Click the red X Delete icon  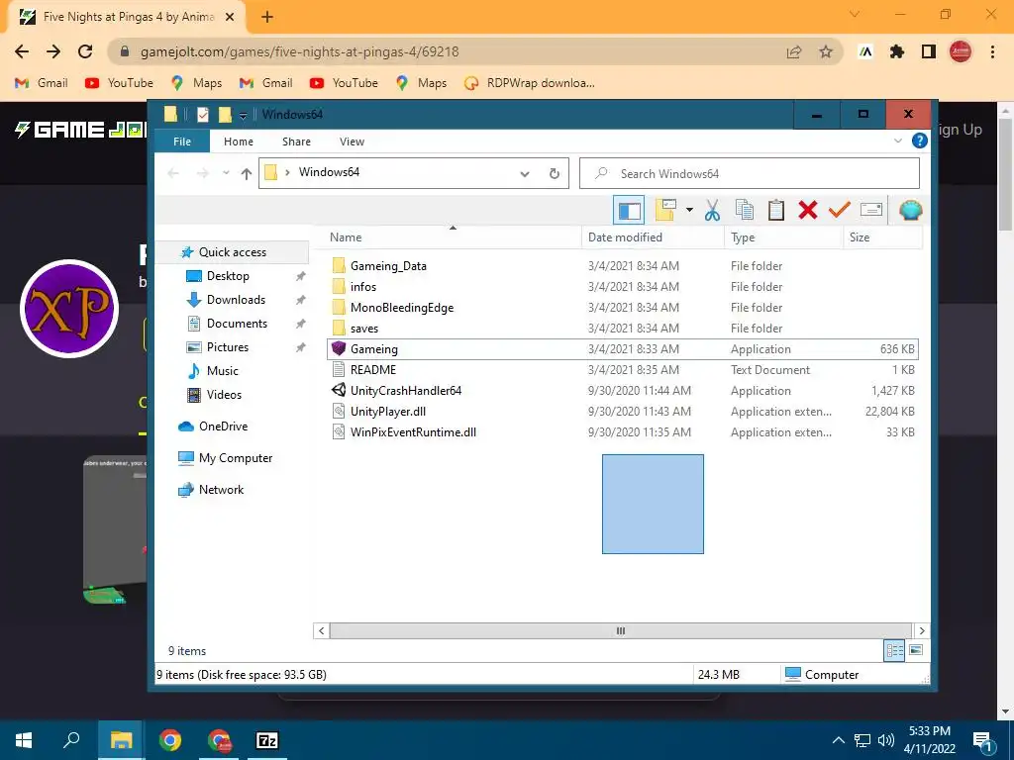(808, 210)
